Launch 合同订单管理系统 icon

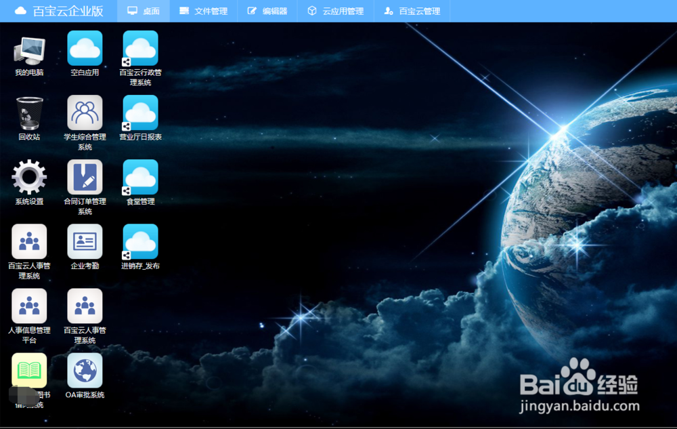click(85, 177)
